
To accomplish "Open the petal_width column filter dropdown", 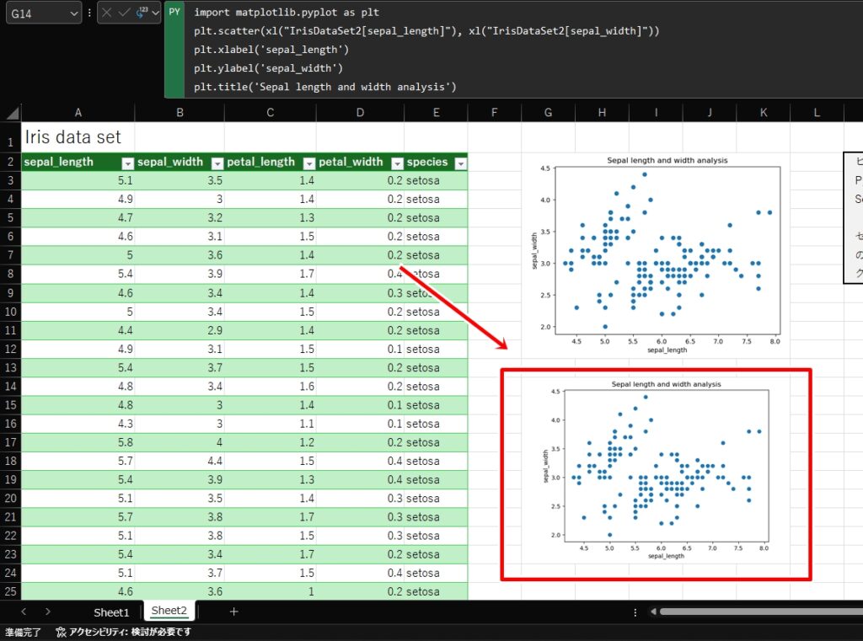I will tap(397, 162).
